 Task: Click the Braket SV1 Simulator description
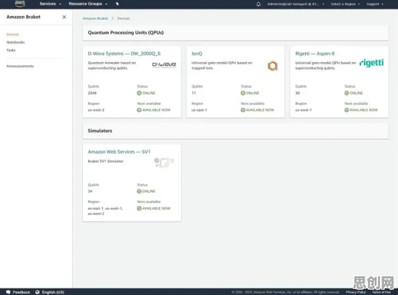click(106, 161)
